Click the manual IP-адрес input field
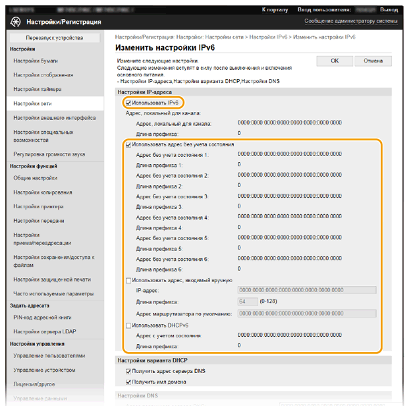 306,290
